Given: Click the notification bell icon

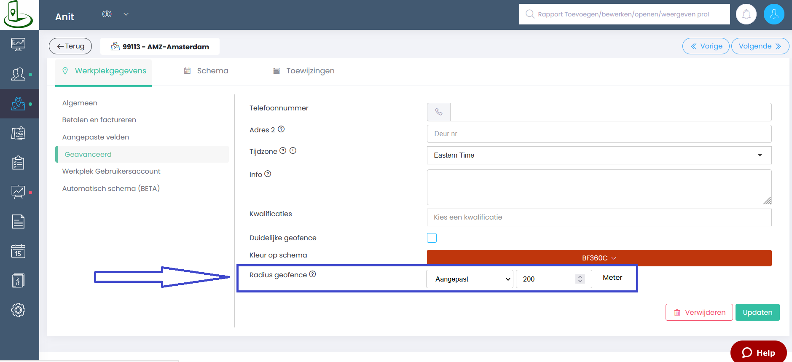Looking at the screenshot, I should (x=746, y=14).
